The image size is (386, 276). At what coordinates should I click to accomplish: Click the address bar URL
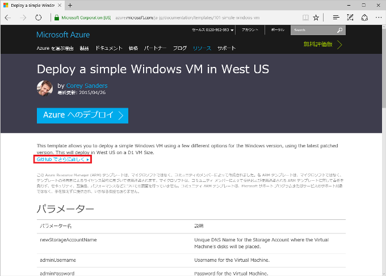pyautogui.click(x=187, y=18)
